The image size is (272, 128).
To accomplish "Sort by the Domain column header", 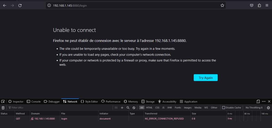I will (45, 114).
